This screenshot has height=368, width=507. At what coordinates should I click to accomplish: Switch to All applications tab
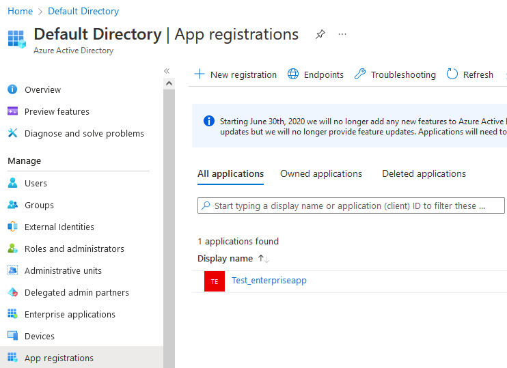[230, 174]
